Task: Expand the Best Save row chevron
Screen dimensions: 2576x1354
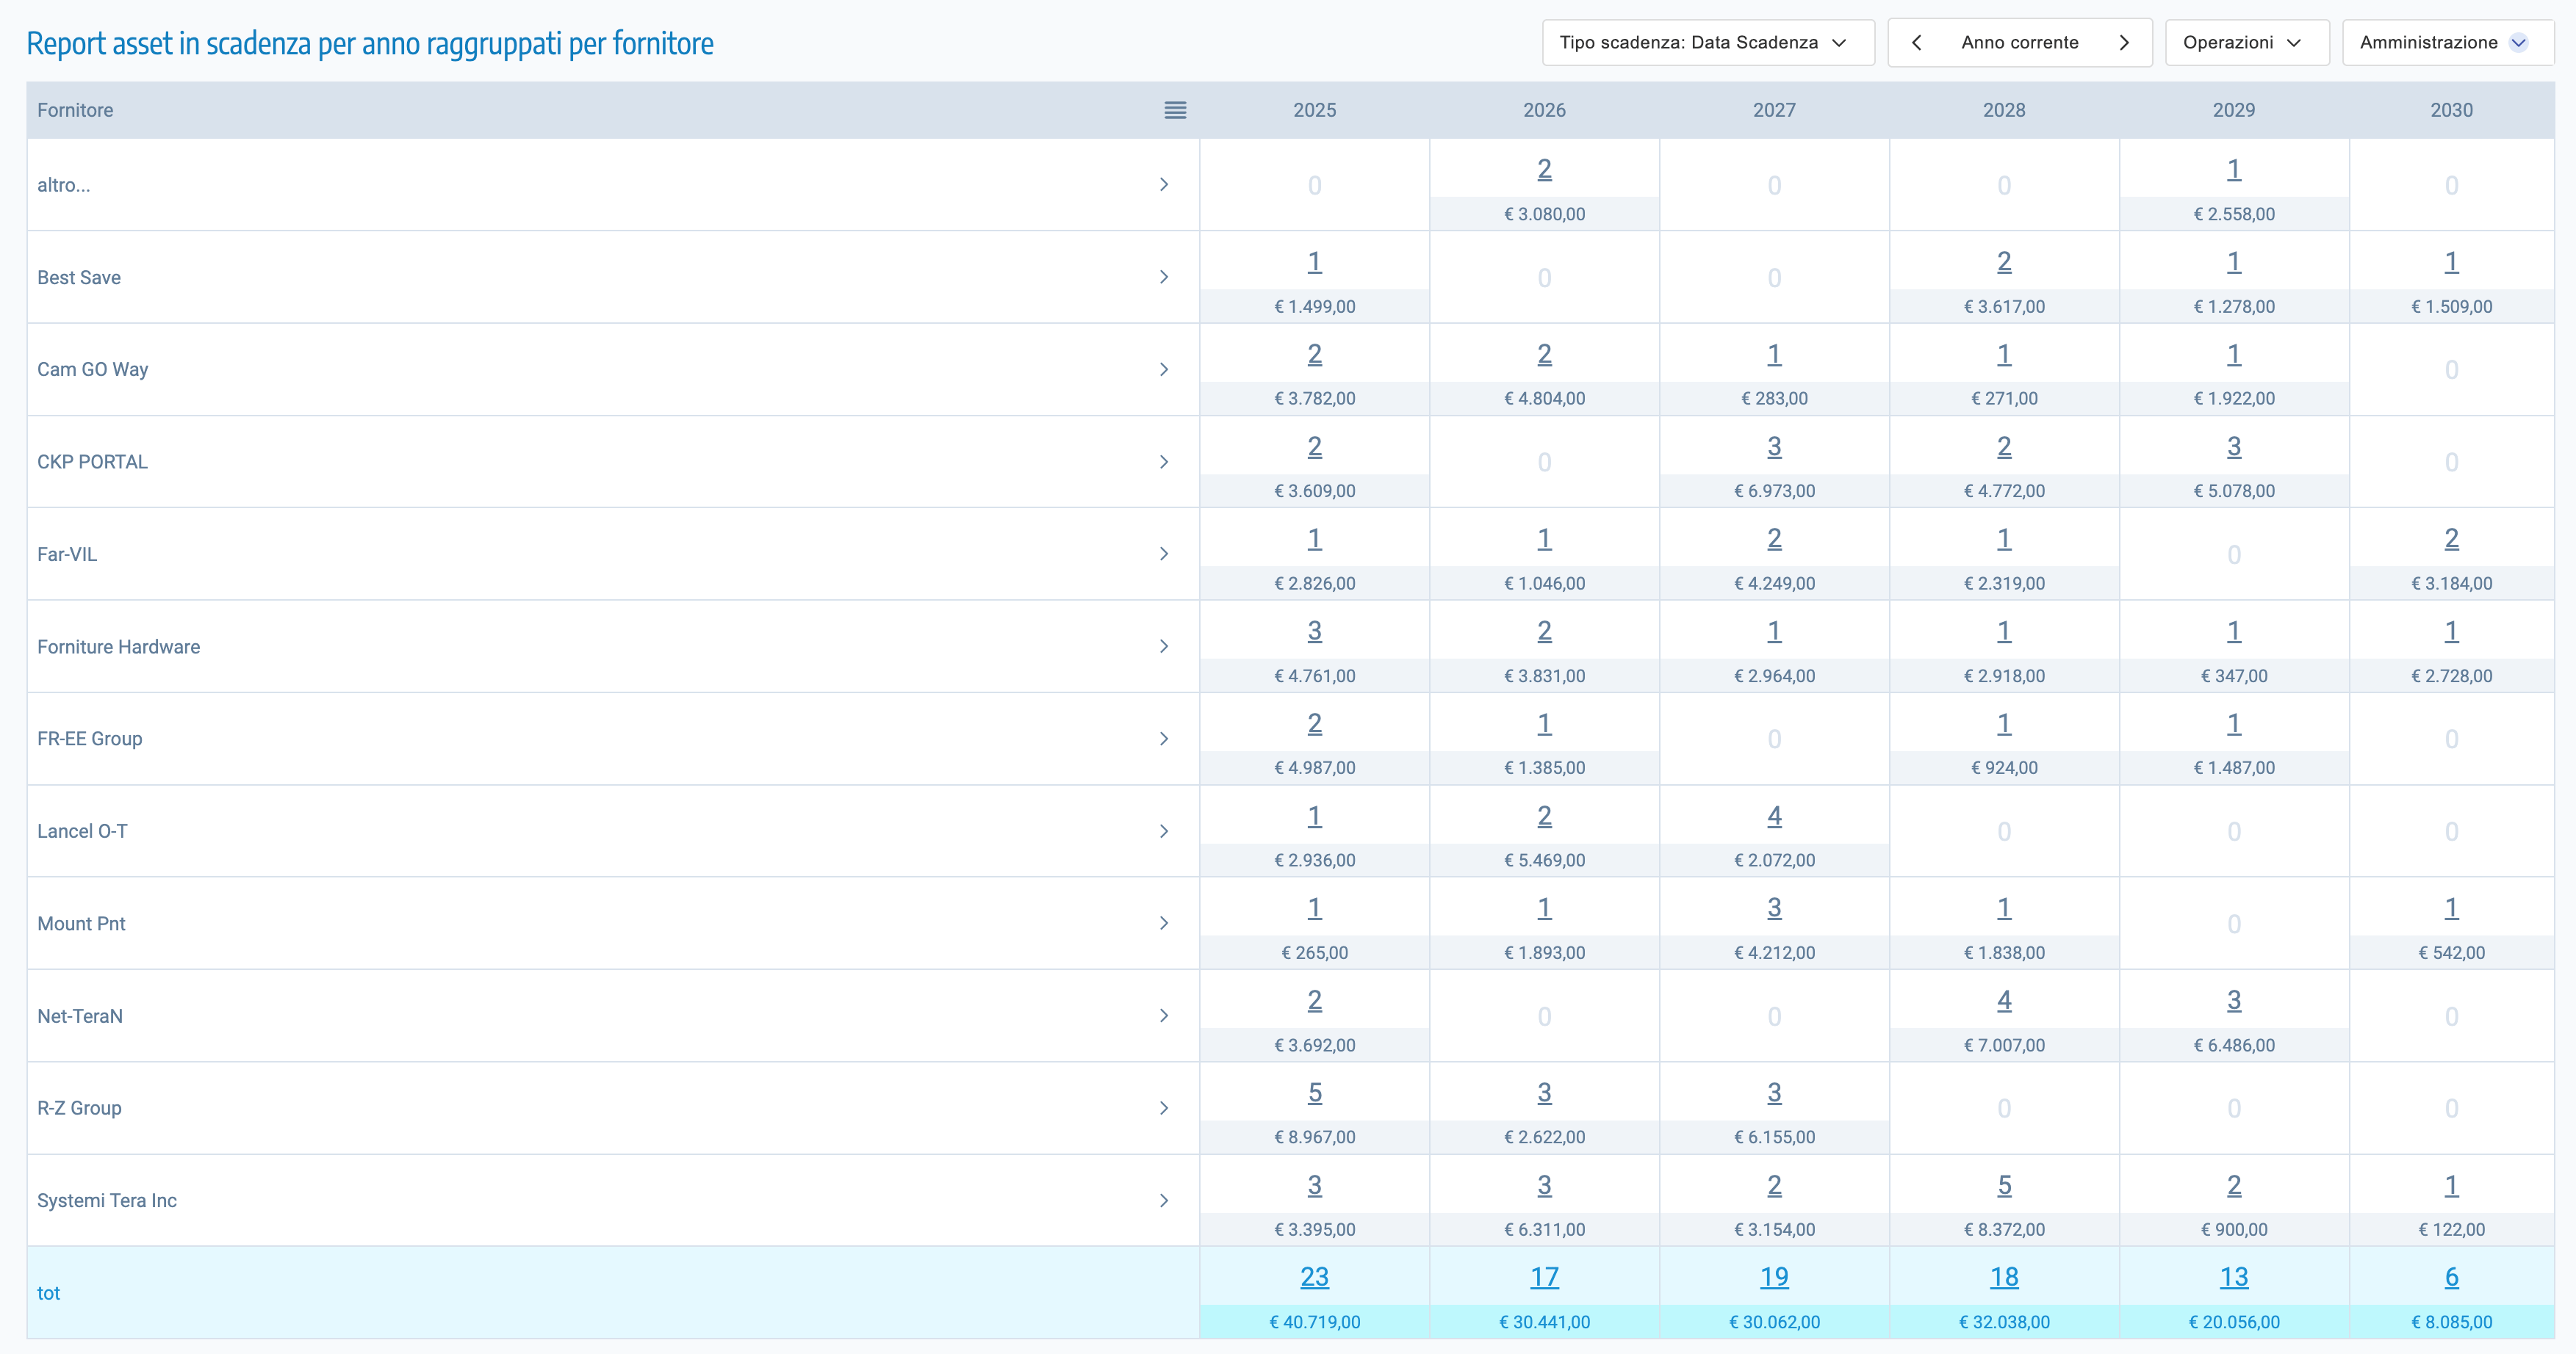Action: 1164,277
